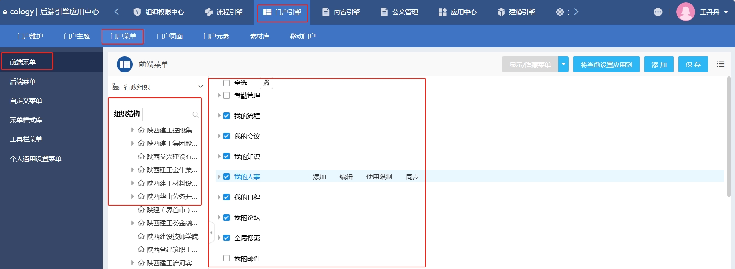Click house icon of 陕西建工控股集
This screenshot has width=735, height=269.
141,130
